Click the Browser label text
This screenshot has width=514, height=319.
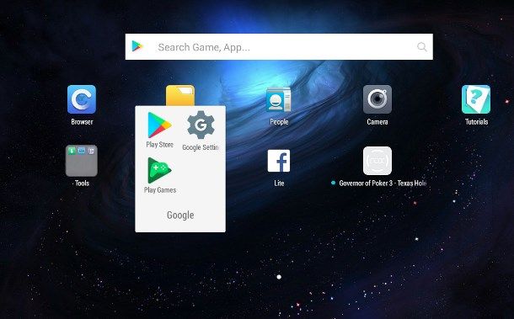[82, 122]
